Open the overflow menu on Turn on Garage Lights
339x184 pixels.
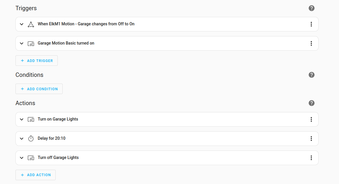311,119
